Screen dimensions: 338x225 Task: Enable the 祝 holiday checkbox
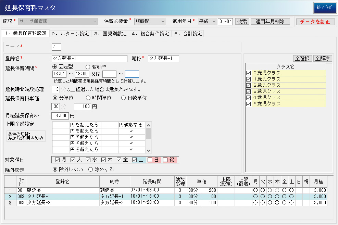tap(165, 160)
